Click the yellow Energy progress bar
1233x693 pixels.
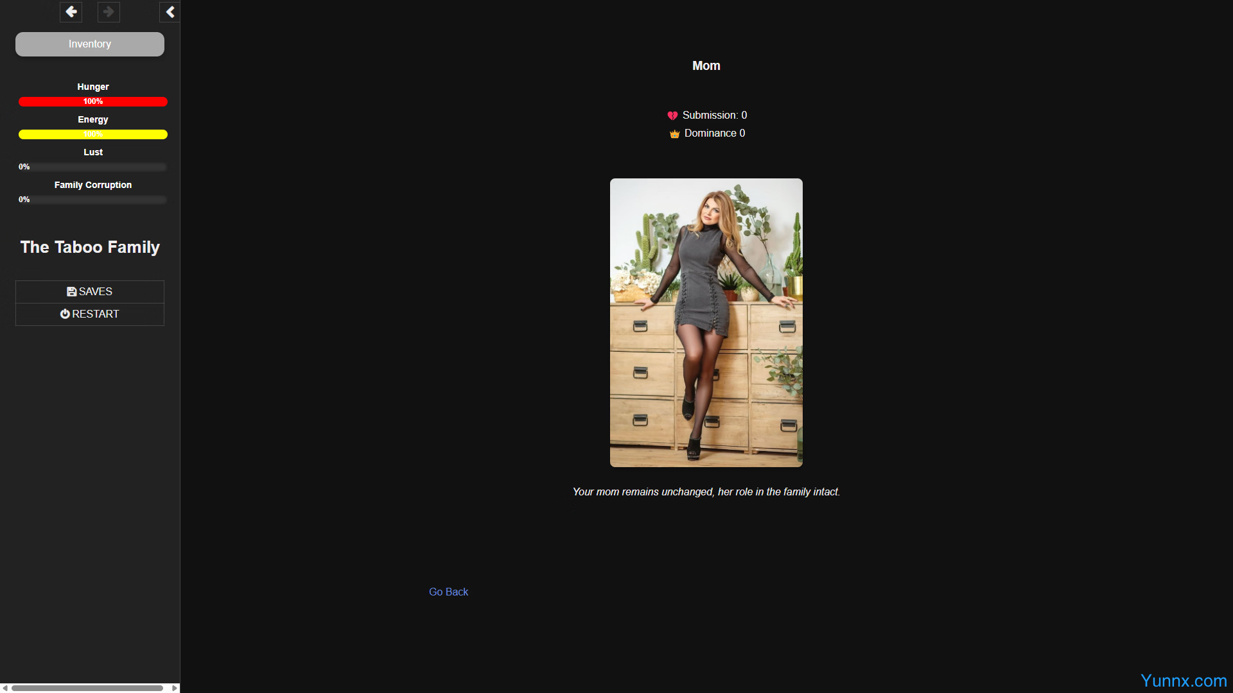tap(93, 134)
